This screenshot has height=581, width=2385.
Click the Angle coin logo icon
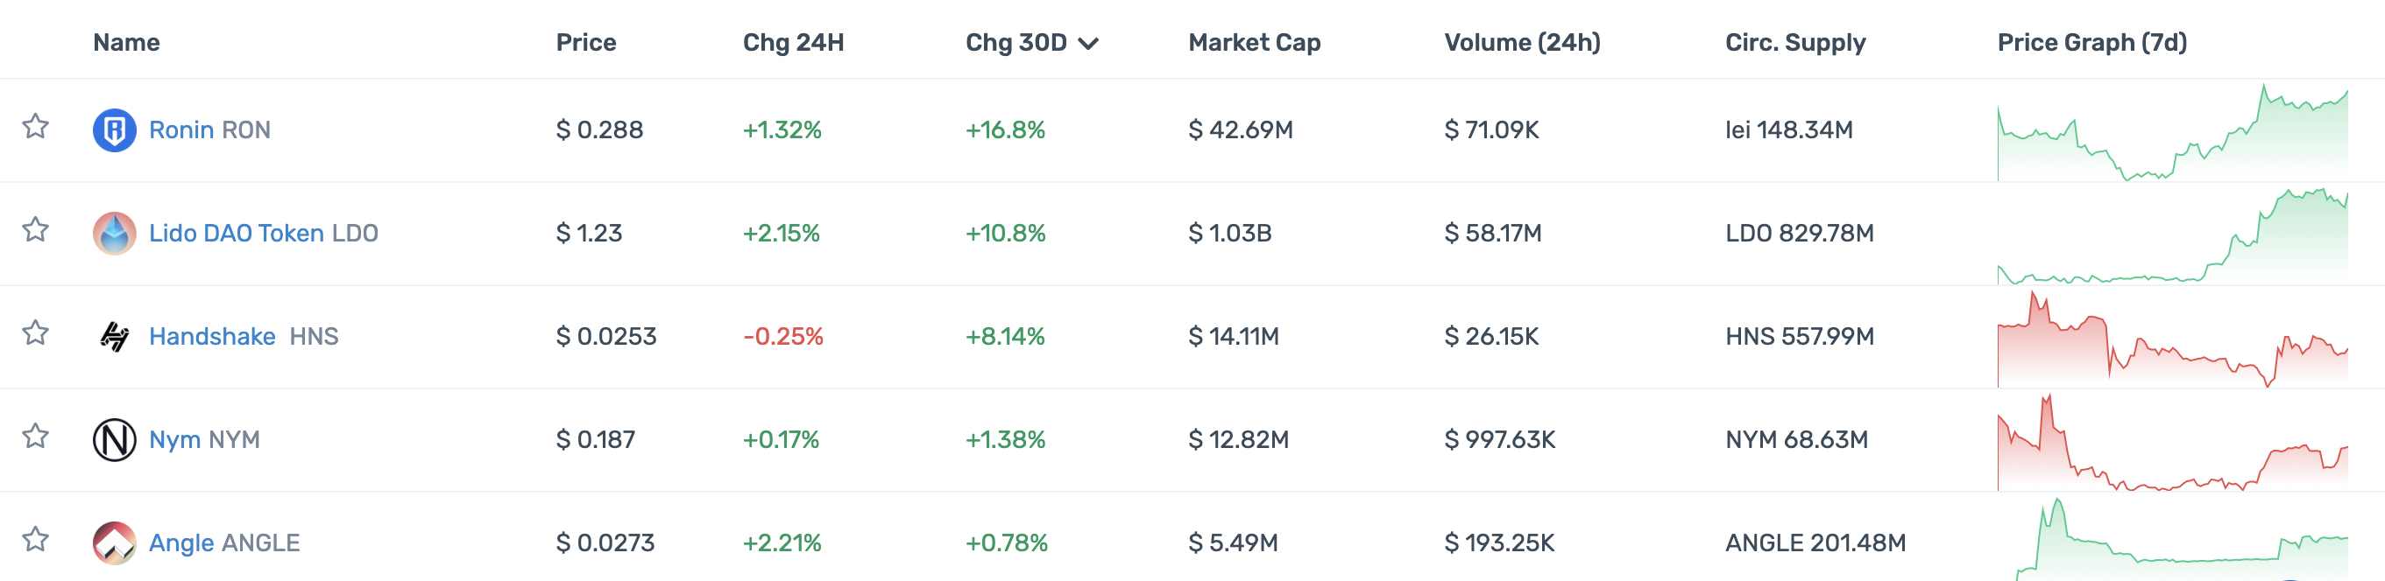[115, 543]
